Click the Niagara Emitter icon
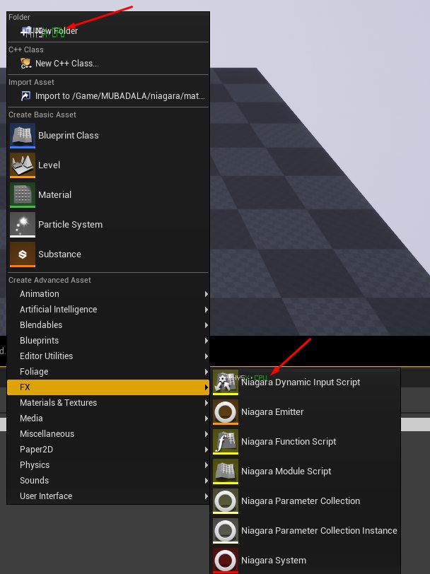Image resolution: width=430 pixels, height=574 pixels. click(x=226, y=412)
